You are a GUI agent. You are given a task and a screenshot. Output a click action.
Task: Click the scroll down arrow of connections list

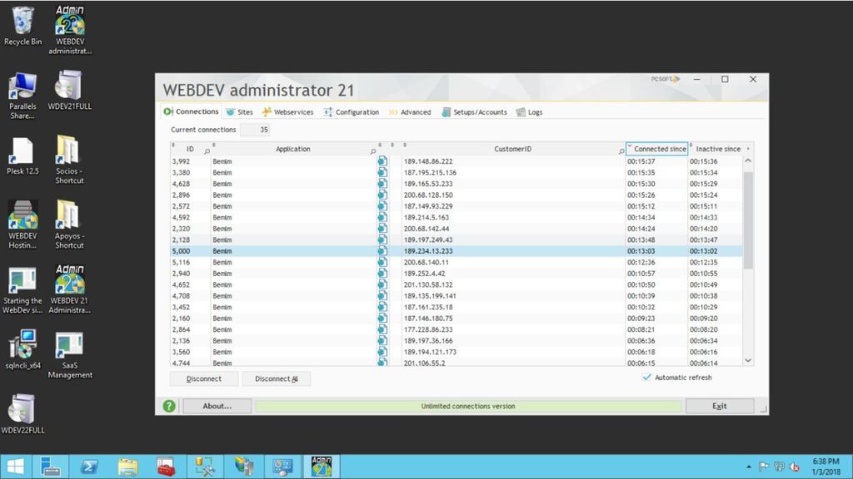click(x=748, y=360)
